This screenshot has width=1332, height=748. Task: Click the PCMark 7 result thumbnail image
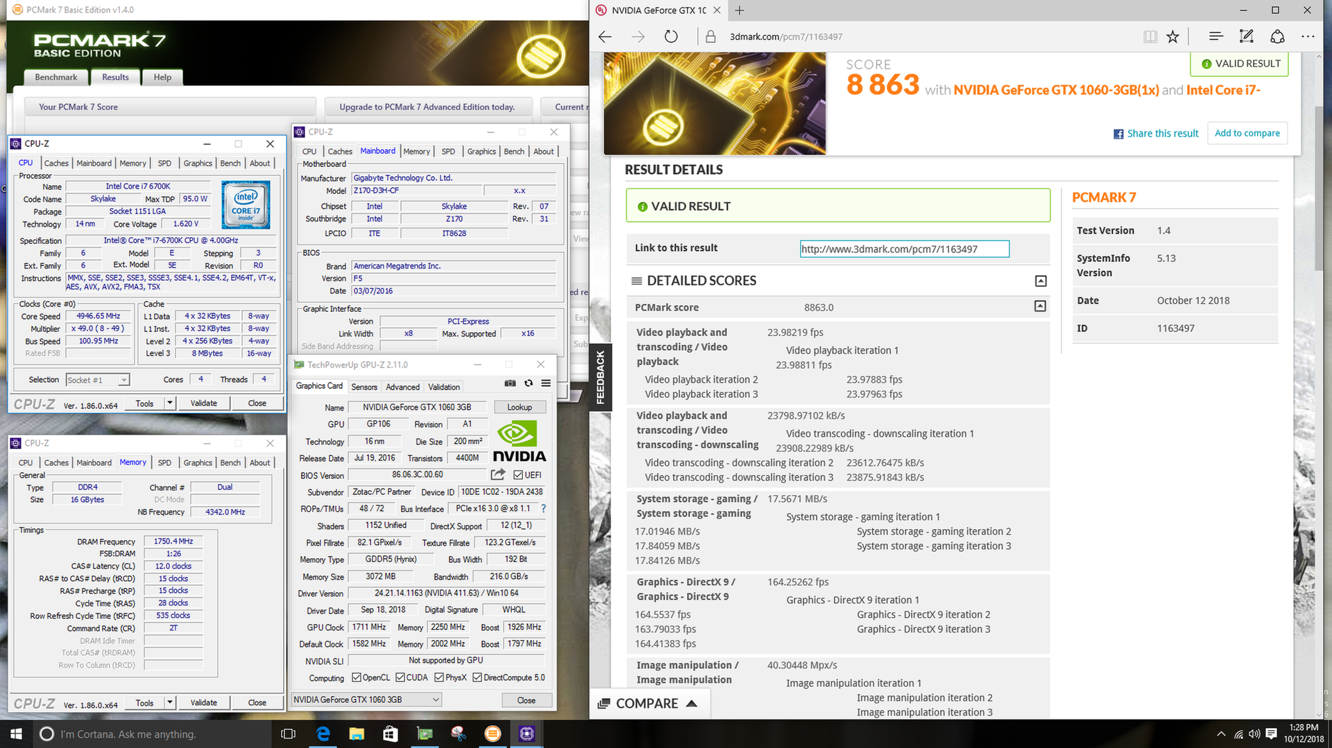click(x=715, y=103)
